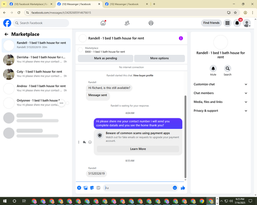Screen dimensions: 257x205
Task: Click the browser address bar URL
Action: point(61,13)
